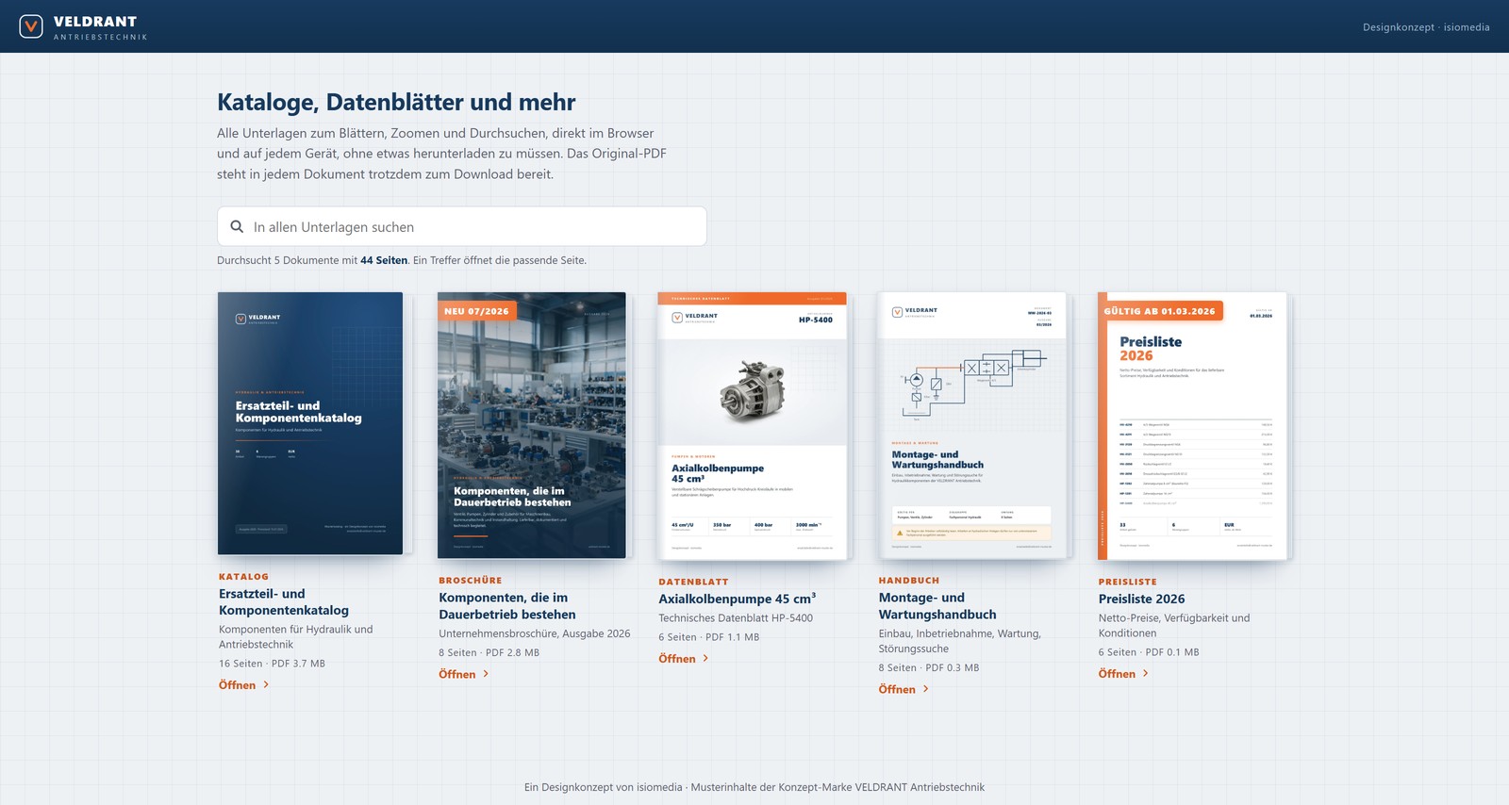Click the magnifier icon in the search field
Image resolution: width=1509 pixels, height=805 pixels.
pos(237,226)
